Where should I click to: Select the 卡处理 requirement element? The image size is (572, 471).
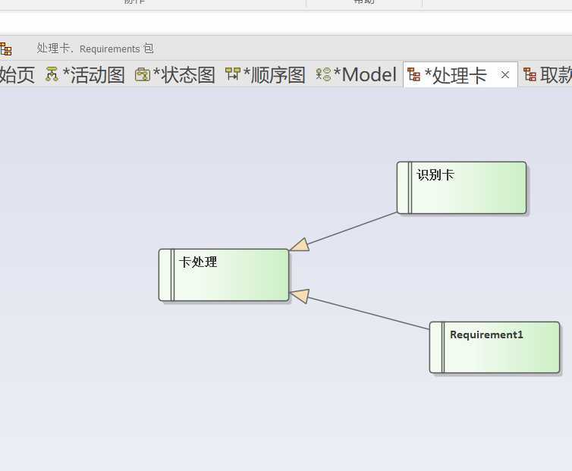tap(224, 275)
